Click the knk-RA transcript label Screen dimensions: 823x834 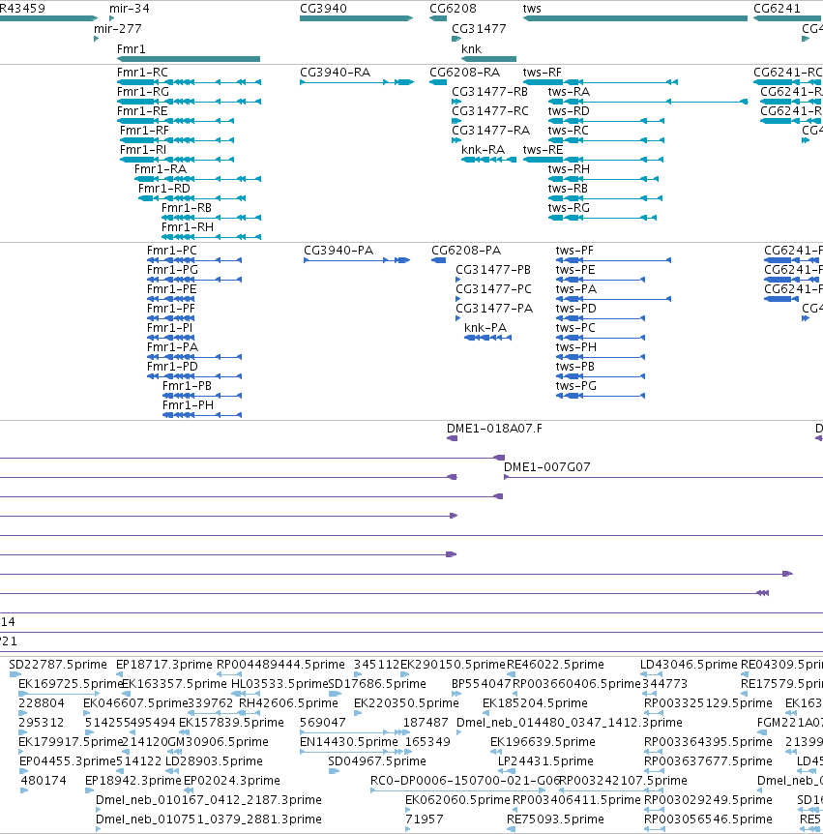point(484,150)
